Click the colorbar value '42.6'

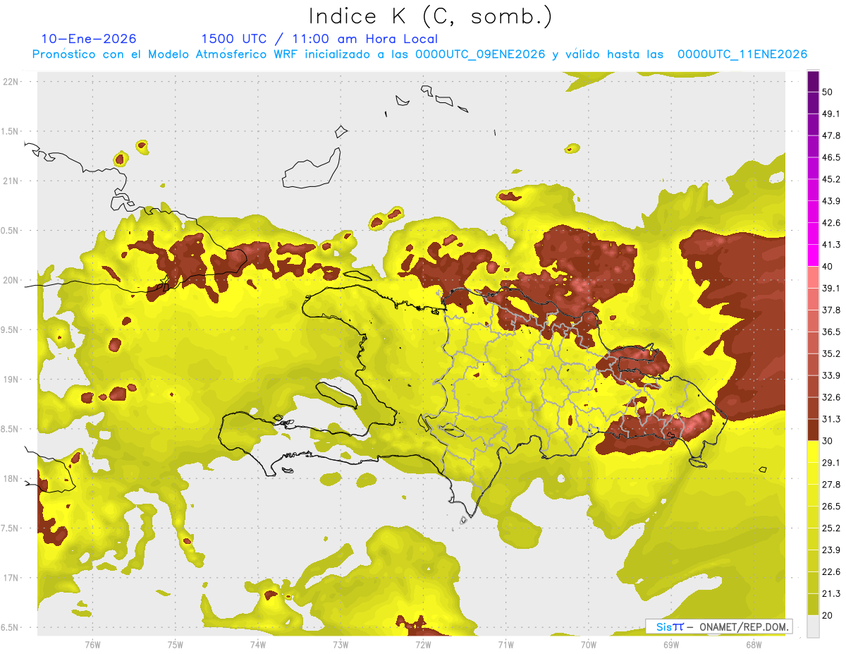coord(831,223)
